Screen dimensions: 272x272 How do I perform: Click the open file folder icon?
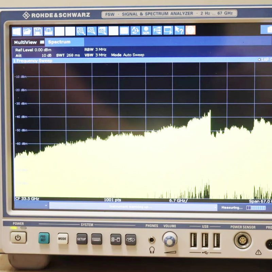(x=27, y=32)
